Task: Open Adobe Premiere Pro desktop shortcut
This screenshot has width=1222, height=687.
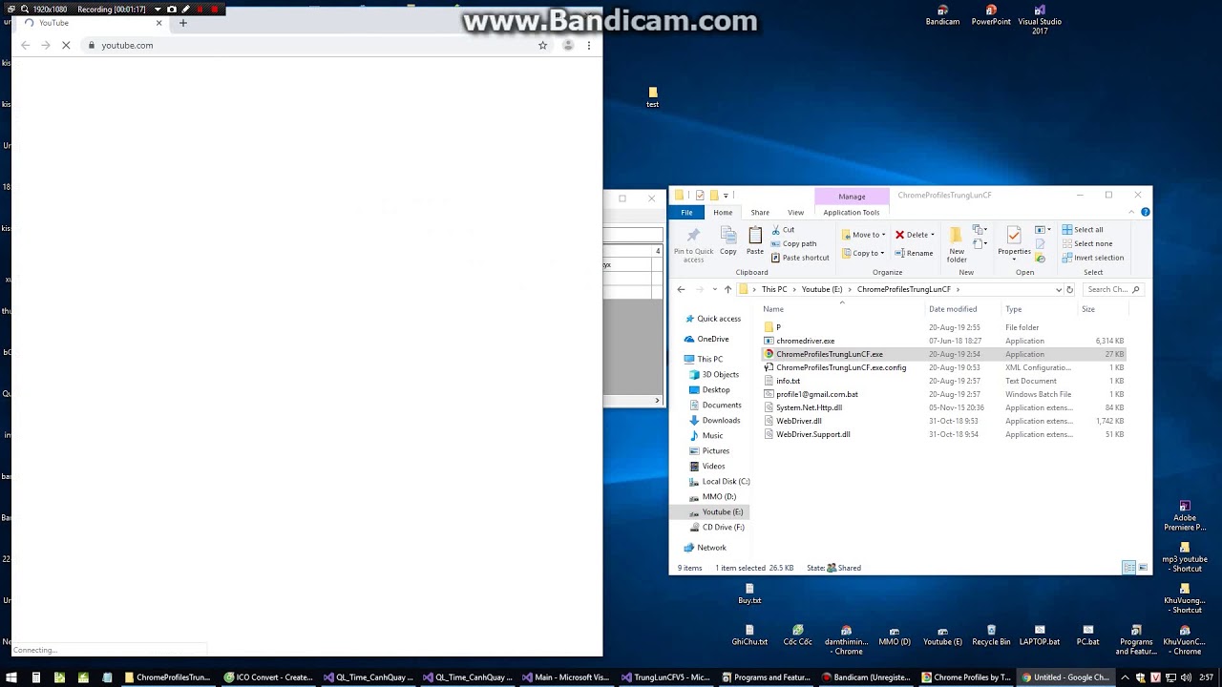Action: coord(1185,516)
